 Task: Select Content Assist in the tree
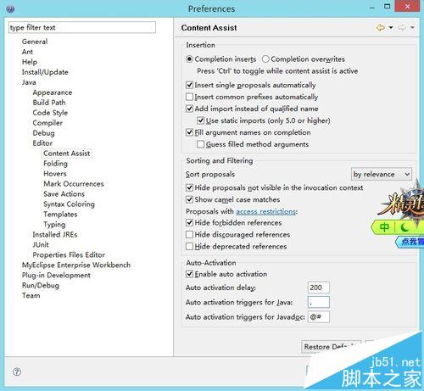(67, 154)
